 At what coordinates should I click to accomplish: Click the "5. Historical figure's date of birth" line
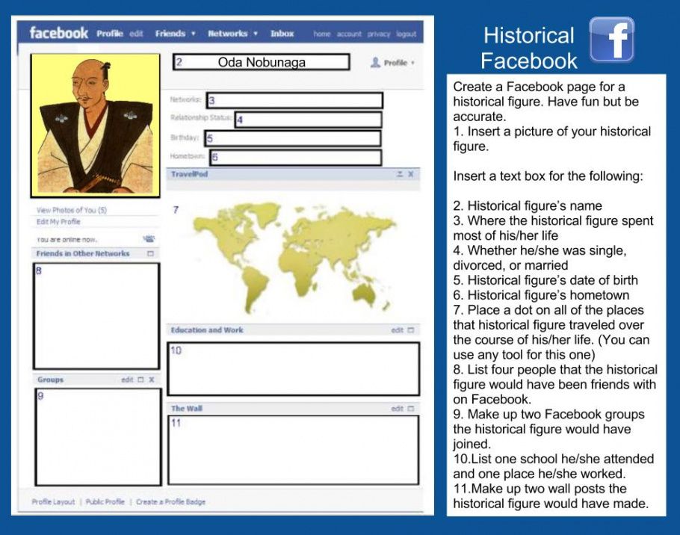545,280
